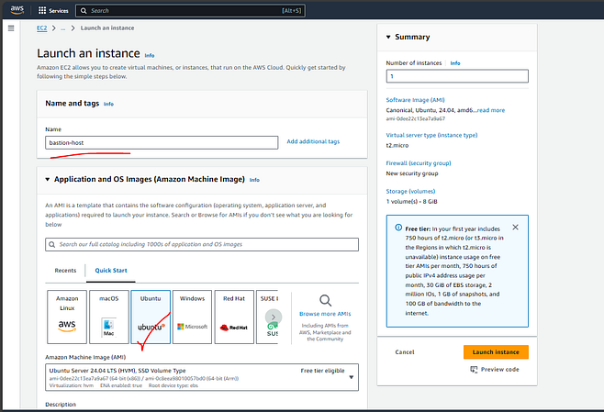Viewport: 604px width, 412px height.
Task: Open Firewall (security group) link
Action: point(419,163)
